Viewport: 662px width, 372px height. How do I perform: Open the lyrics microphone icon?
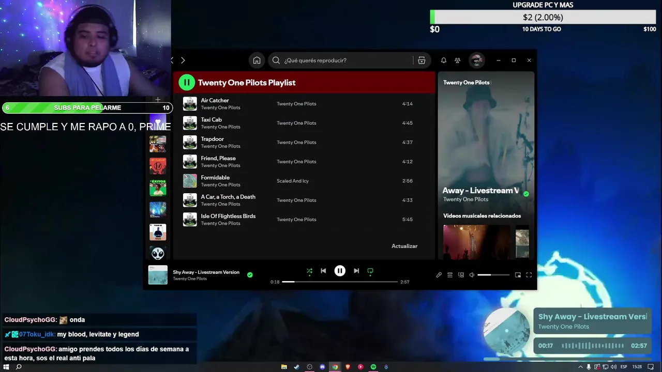(x=439, y=275)
